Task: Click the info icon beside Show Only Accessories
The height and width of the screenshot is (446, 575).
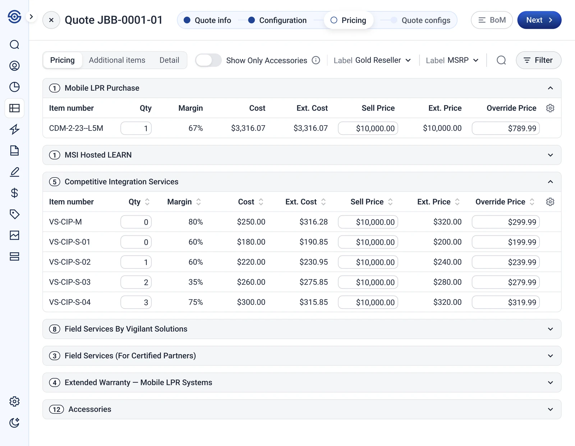Action: (x=316, y=60)
